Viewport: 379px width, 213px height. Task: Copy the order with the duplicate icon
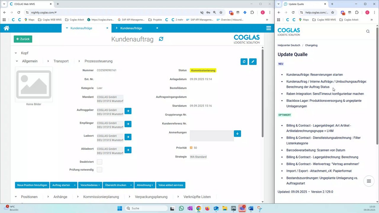coord(244,62)
